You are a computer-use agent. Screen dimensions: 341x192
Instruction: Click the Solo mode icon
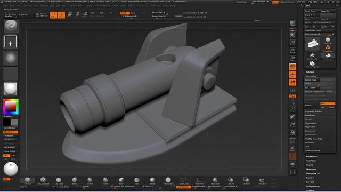point(293,165)
